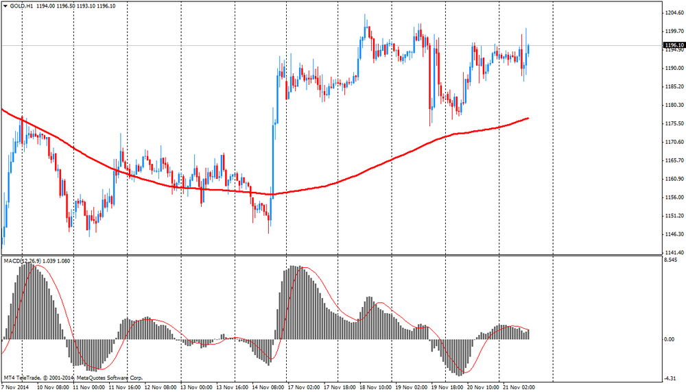Click the 8.545 MACD scale value
Image resolution: width=686 pixels, height=392 pixels.
670,260
